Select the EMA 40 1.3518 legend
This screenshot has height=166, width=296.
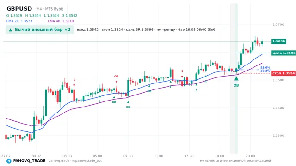pyautogui.click(x=61, y=21)
